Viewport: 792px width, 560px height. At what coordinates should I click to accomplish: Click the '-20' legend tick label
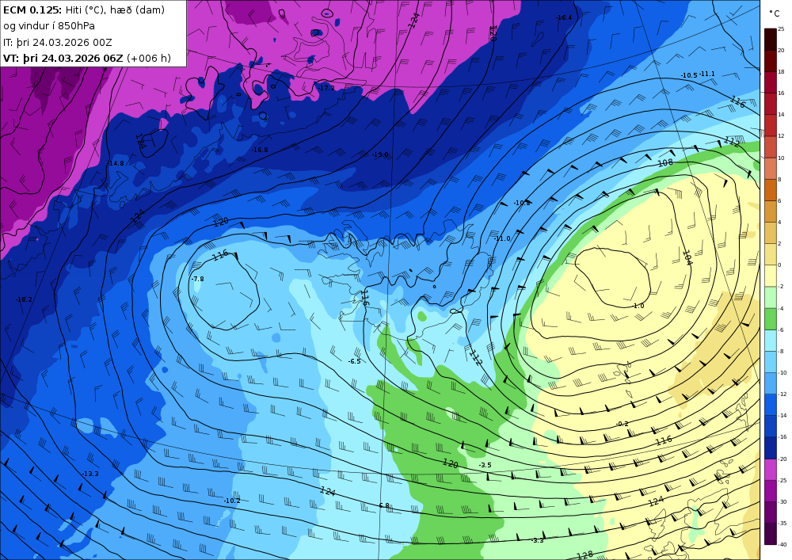point(782,459)
